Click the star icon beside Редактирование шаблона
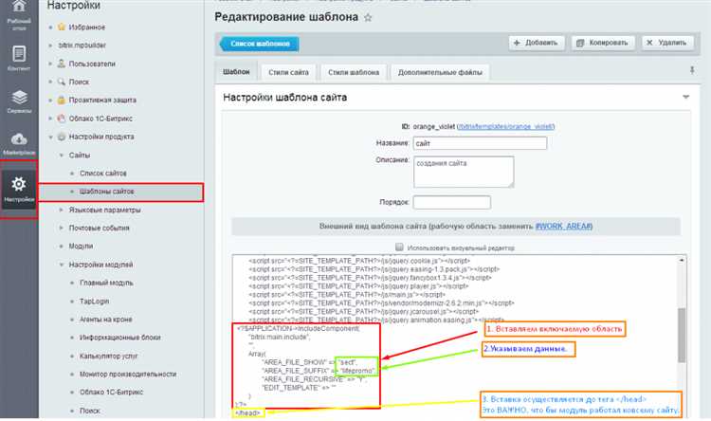711x421 pixels. (368, 18)
